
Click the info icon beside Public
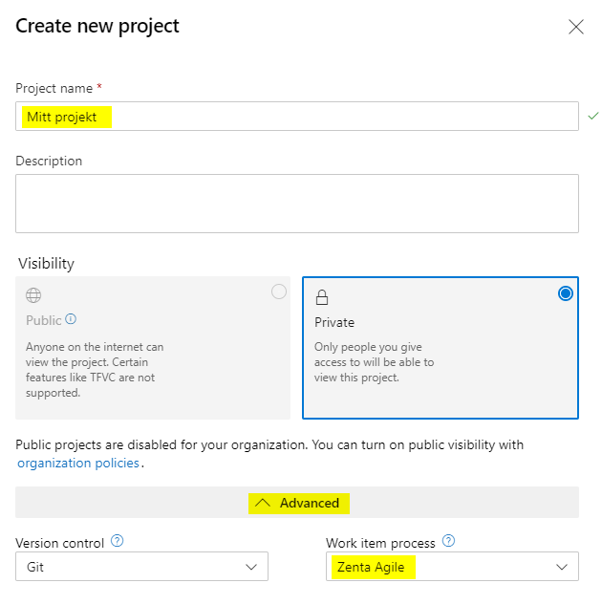(x=71, y=320)
